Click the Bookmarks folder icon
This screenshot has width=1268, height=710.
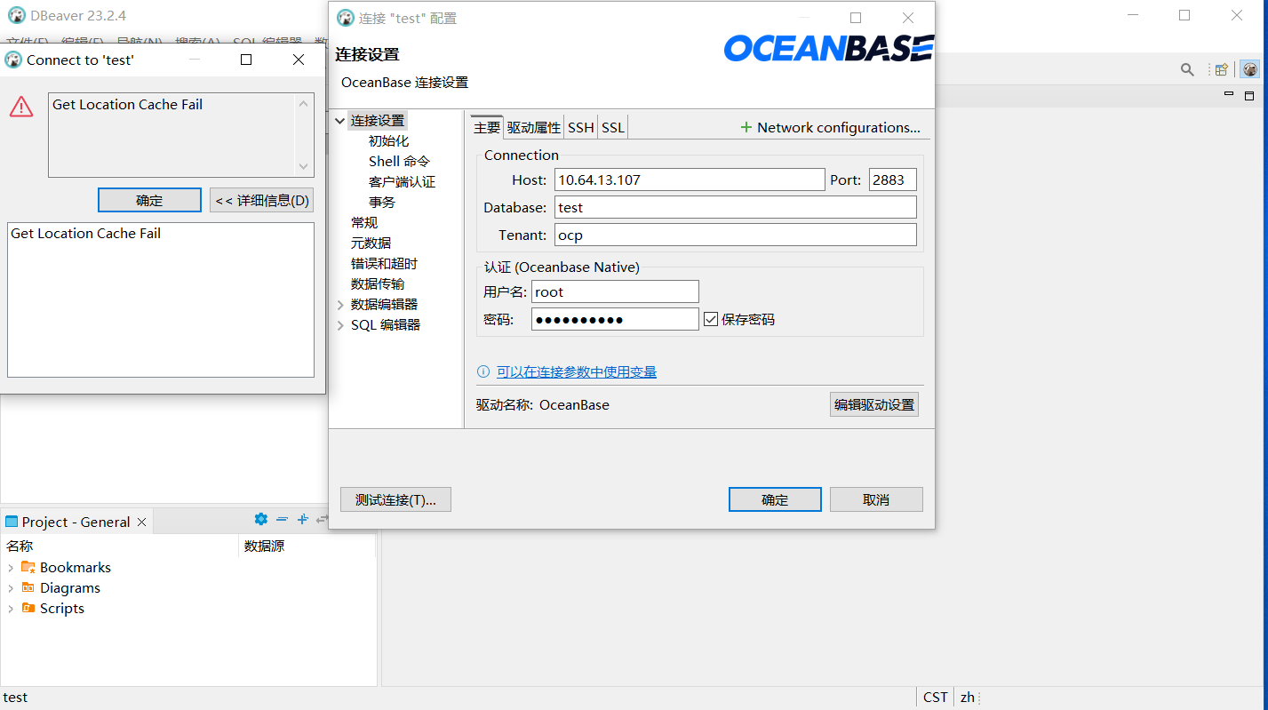pyautogui.click(x=28, y=567)
